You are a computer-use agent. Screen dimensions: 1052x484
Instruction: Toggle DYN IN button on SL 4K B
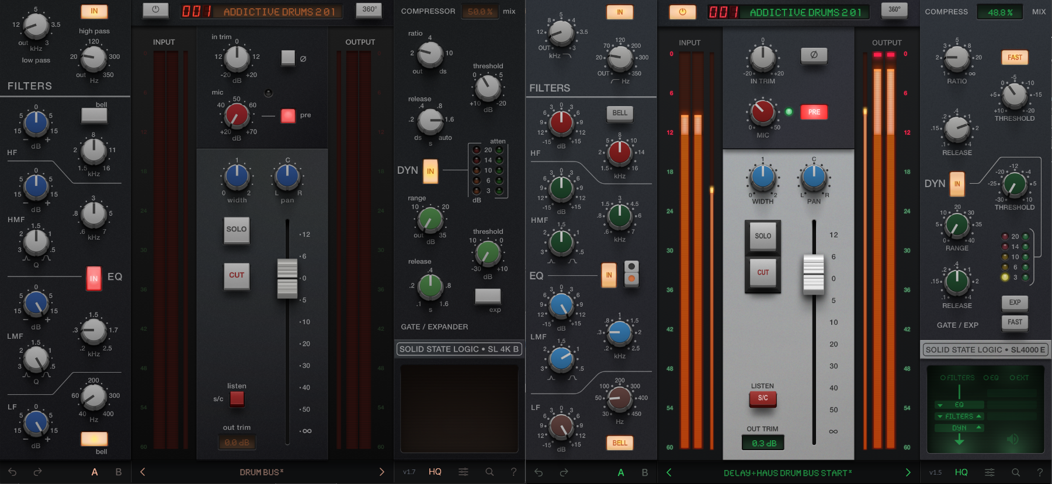click(430, 171)
